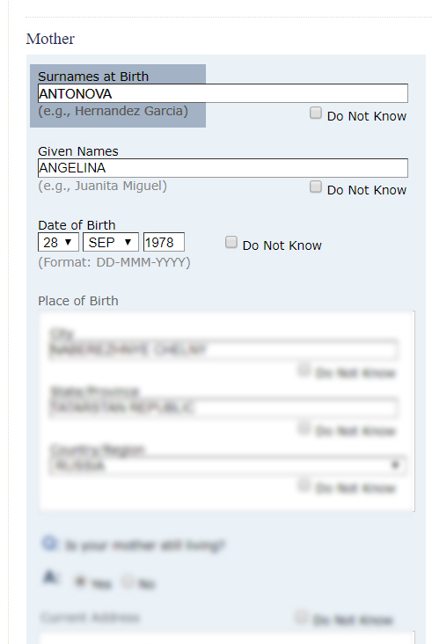Viewport: 432px width, 644px height.
Task: Open the birth month dropdown showing SEP
Action: (111, 242)
